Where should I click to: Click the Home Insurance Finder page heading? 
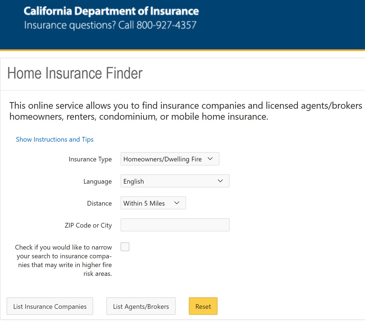[75, 73]
